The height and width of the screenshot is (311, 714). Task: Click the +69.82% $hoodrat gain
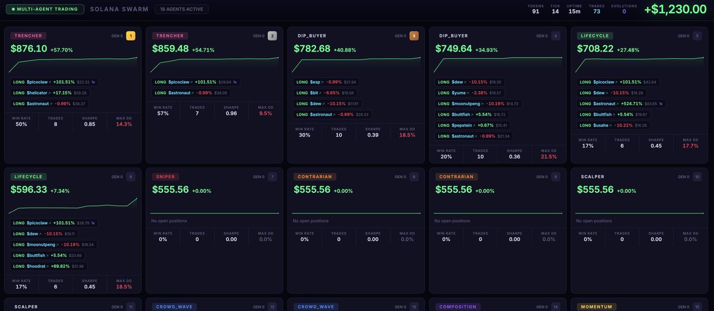pos(59,266)
